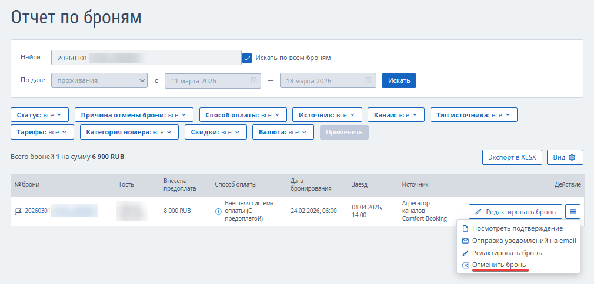Click the envelope icon for email notifications
Image resolution: width=594 pixels, height=284 pixels.
[x=466, y=241]
